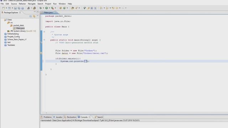The height and width of the screenshot is (128, 228).
Task: Open the Debug configurations dropdown arrow
Action: pyautogui.click(x=43, y=8)
